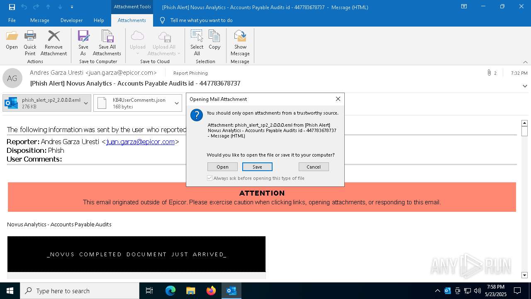Switch to the Developer tab
The image size is (531, 299).
pyautogui.click(x=71, y=20)
